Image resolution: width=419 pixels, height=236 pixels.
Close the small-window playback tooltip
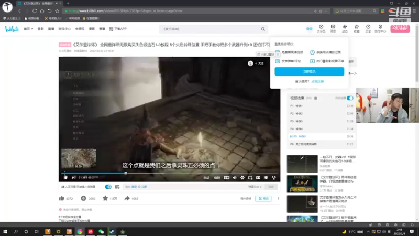click(278, 55)
